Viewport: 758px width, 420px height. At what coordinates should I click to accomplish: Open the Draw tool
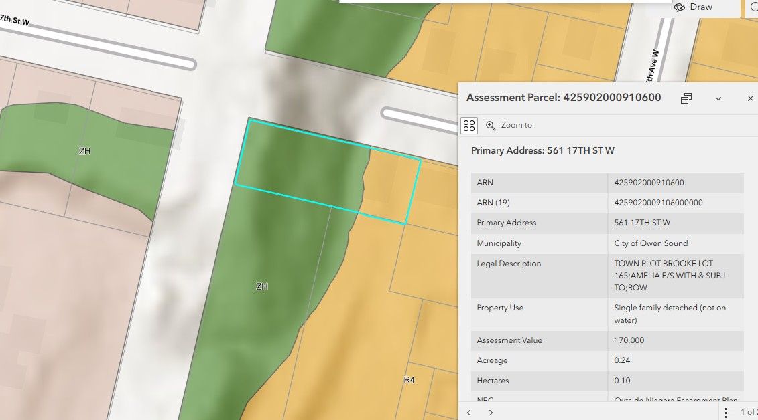click(x=694, y=7)
